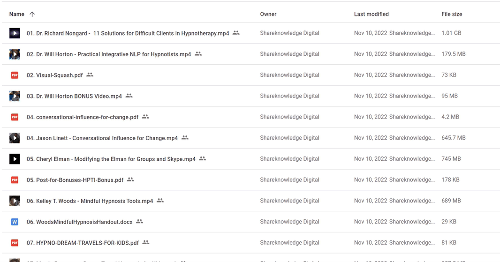Sort by the Name column header
The image size is (500, 262).
click(17, 14)
